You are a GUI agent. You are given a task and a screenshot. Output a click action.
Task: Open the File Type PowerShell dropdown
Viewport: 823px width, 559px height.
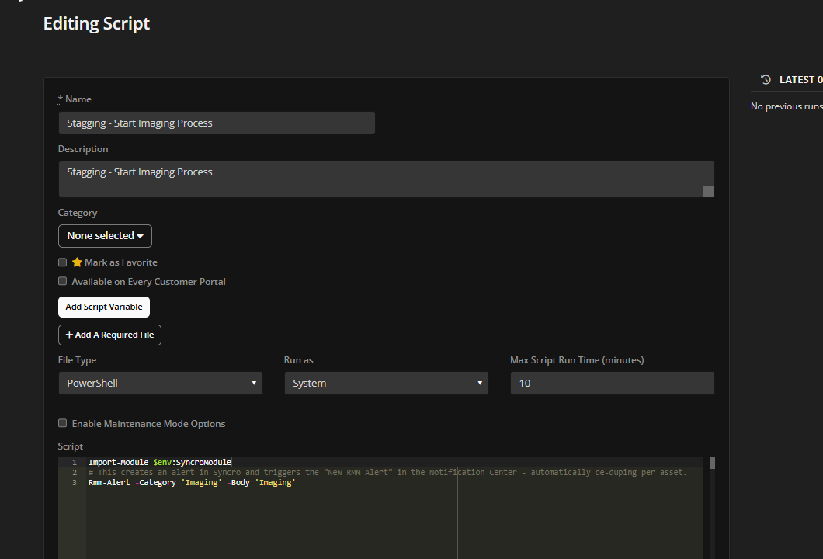(161, 384)
